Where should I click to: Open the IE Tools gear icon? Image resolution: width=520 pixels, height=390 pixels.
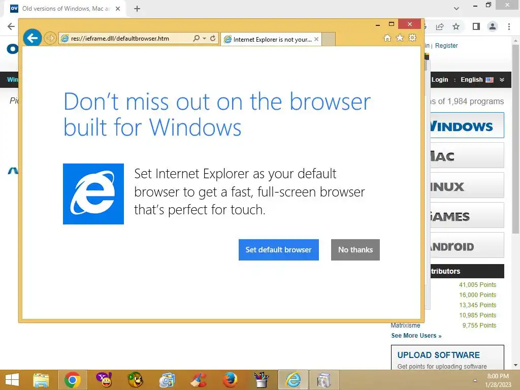pyautogui.click(x=412, y=38)
